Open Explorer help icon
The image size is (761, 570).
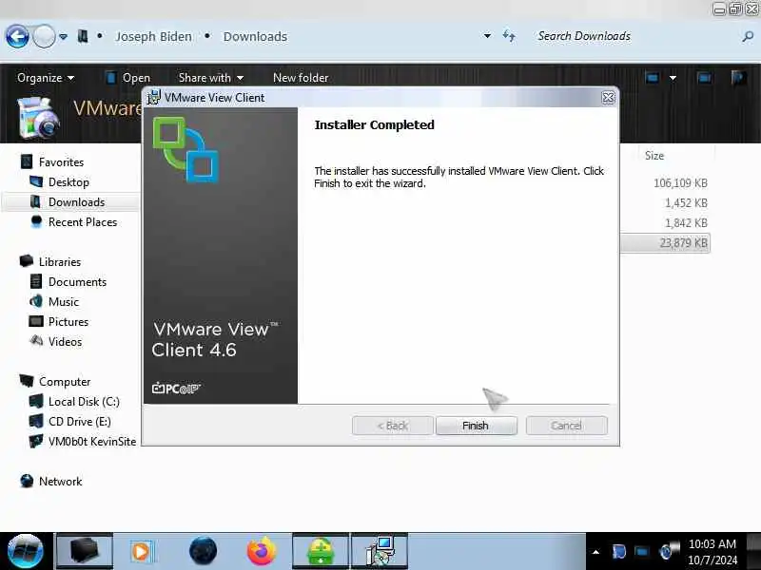coord(739,78)
